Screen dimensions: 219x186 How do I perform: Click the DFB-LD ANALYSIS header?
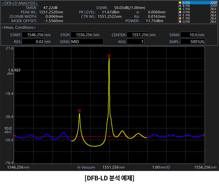[x=20, y=3]
